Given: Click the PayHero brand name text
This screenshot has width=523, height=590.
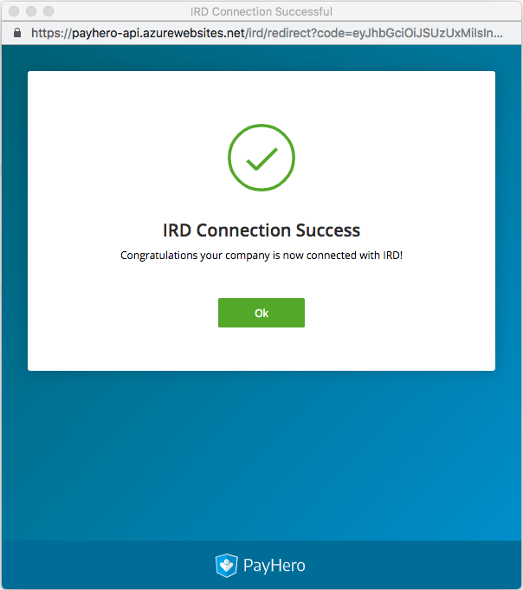Looking at the screenshot, I should pos(274,565).
